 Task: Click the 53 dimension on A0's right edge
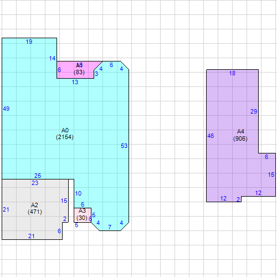[124, 146]
